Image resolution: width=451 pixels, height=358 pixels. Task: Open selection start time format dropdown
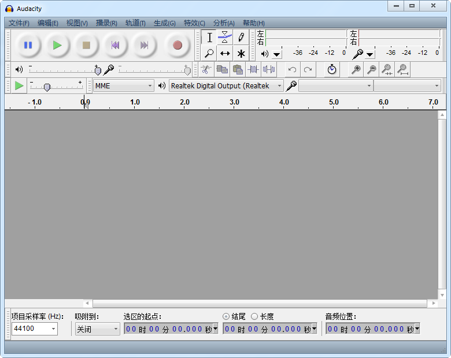tap(216, 328)
